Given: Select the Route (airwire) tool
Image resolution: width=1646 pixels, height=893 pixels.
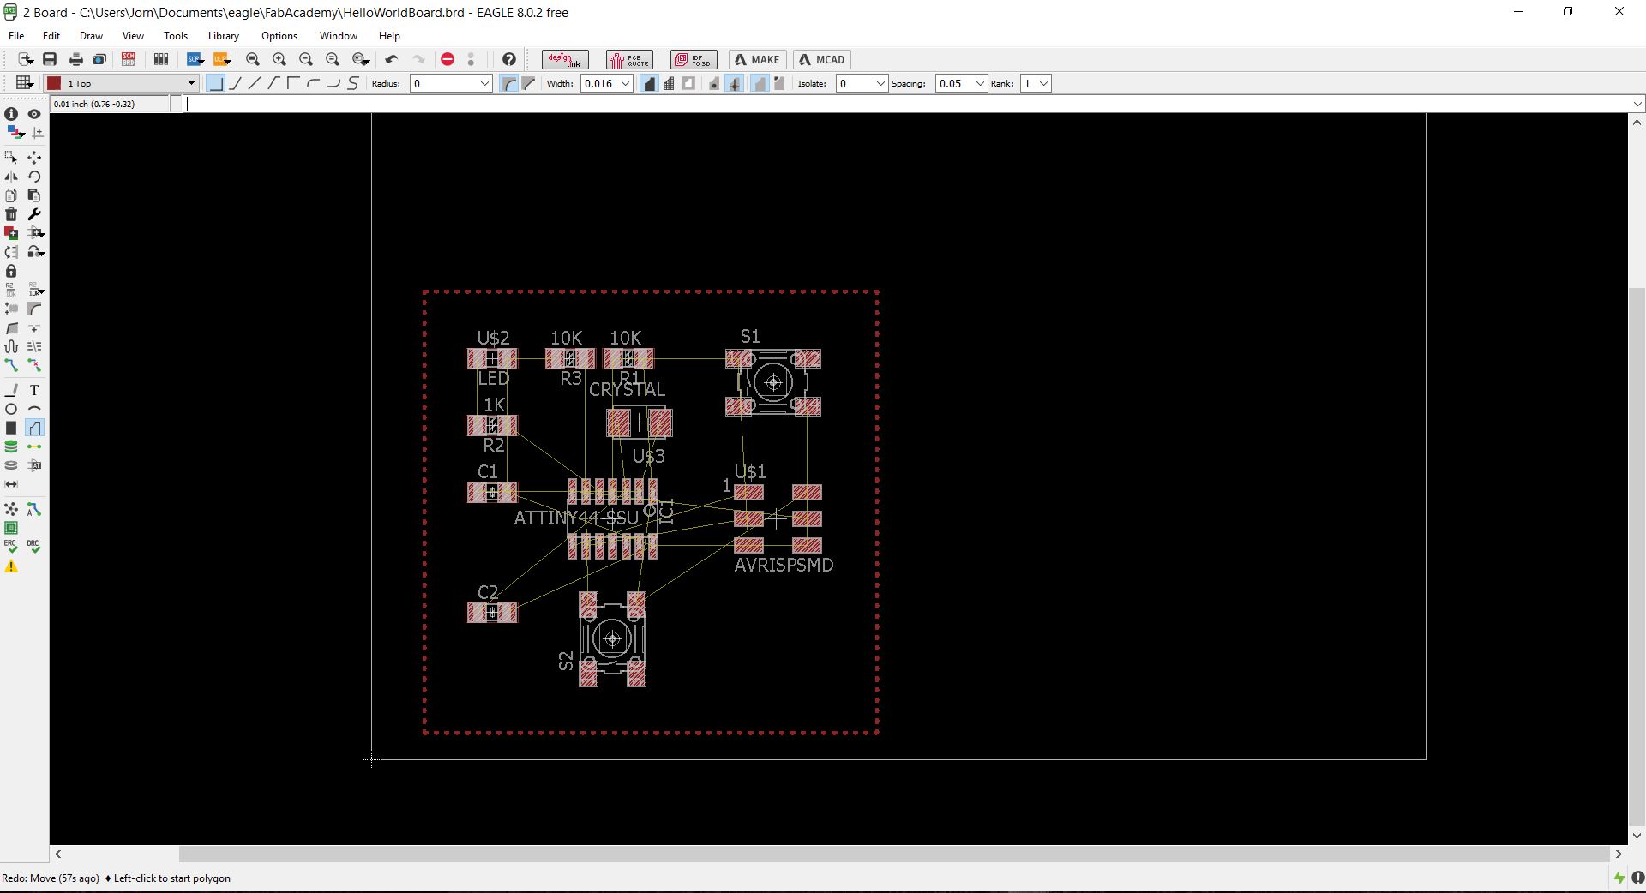Looking at the screenshot, I should (11, 365).
